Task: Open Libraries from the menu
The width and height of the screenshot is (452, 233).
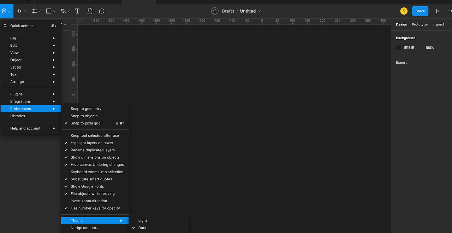Action: 31,116
